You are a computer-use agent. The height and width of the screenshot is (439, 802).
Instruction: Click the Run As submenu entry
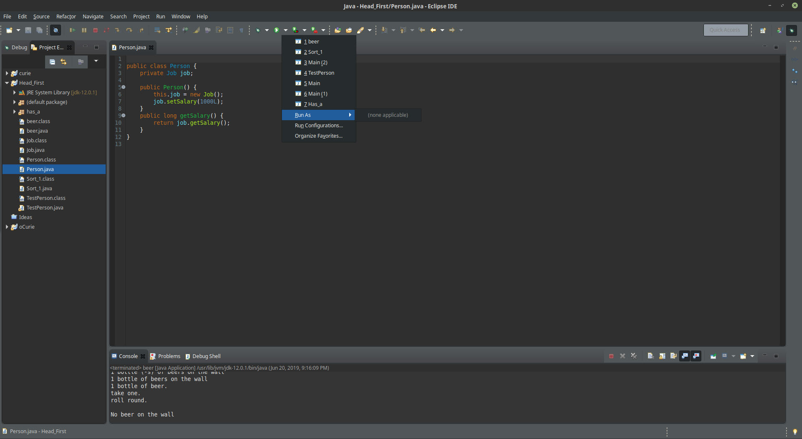click(x=319, y=115)
